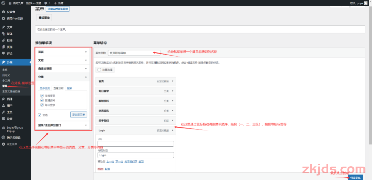This screenshot has height=180, width=372.
Task: Open 仪表盘 dashboard icon in sidebar
Action: [3, 12]
